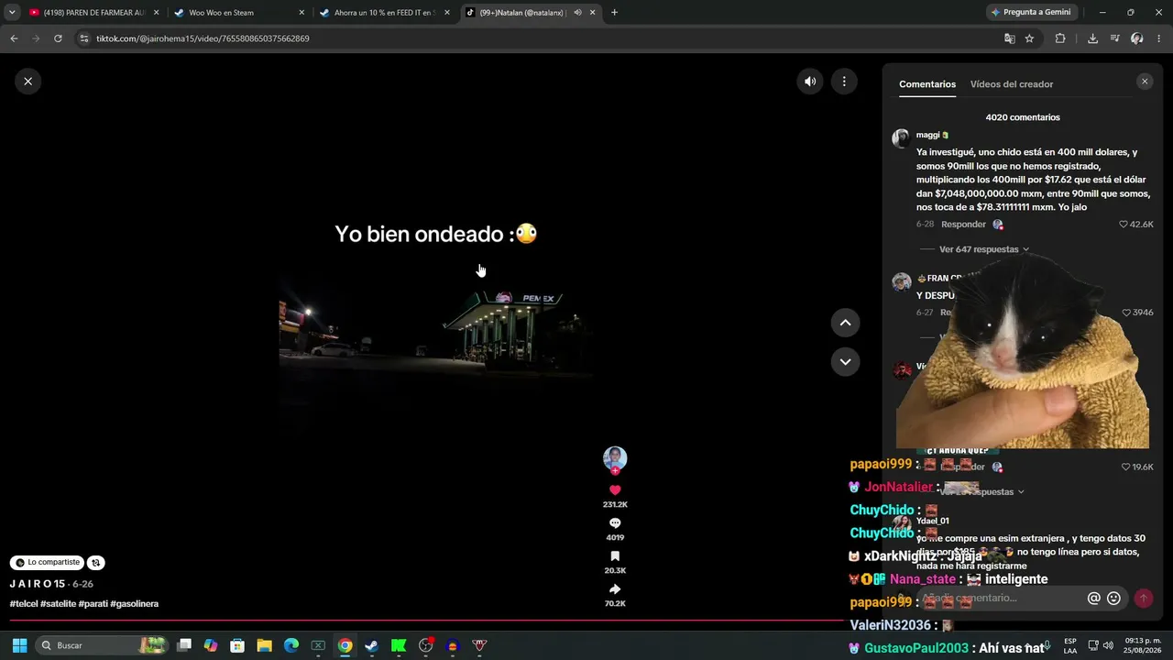This screenshot has width=1173, height=660.
Task: Open OBS Studio from the taskbar
Action: (x=425, y=645)
